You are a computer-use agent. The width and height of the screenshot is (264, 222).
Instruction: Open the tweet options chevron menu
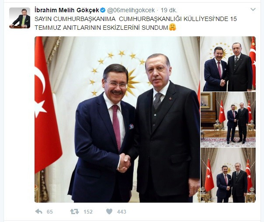tap(253, 10)
